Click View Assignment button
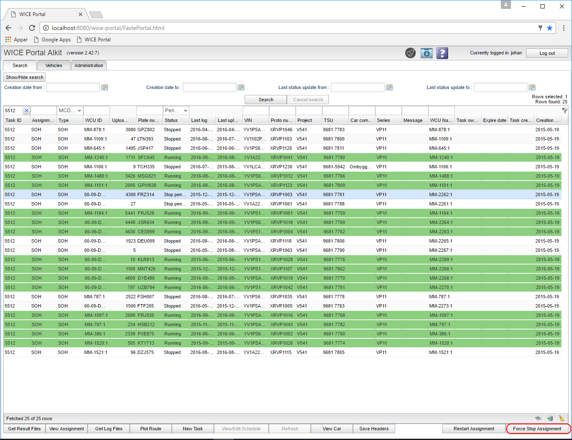The image size is (572, 440). 67,429
